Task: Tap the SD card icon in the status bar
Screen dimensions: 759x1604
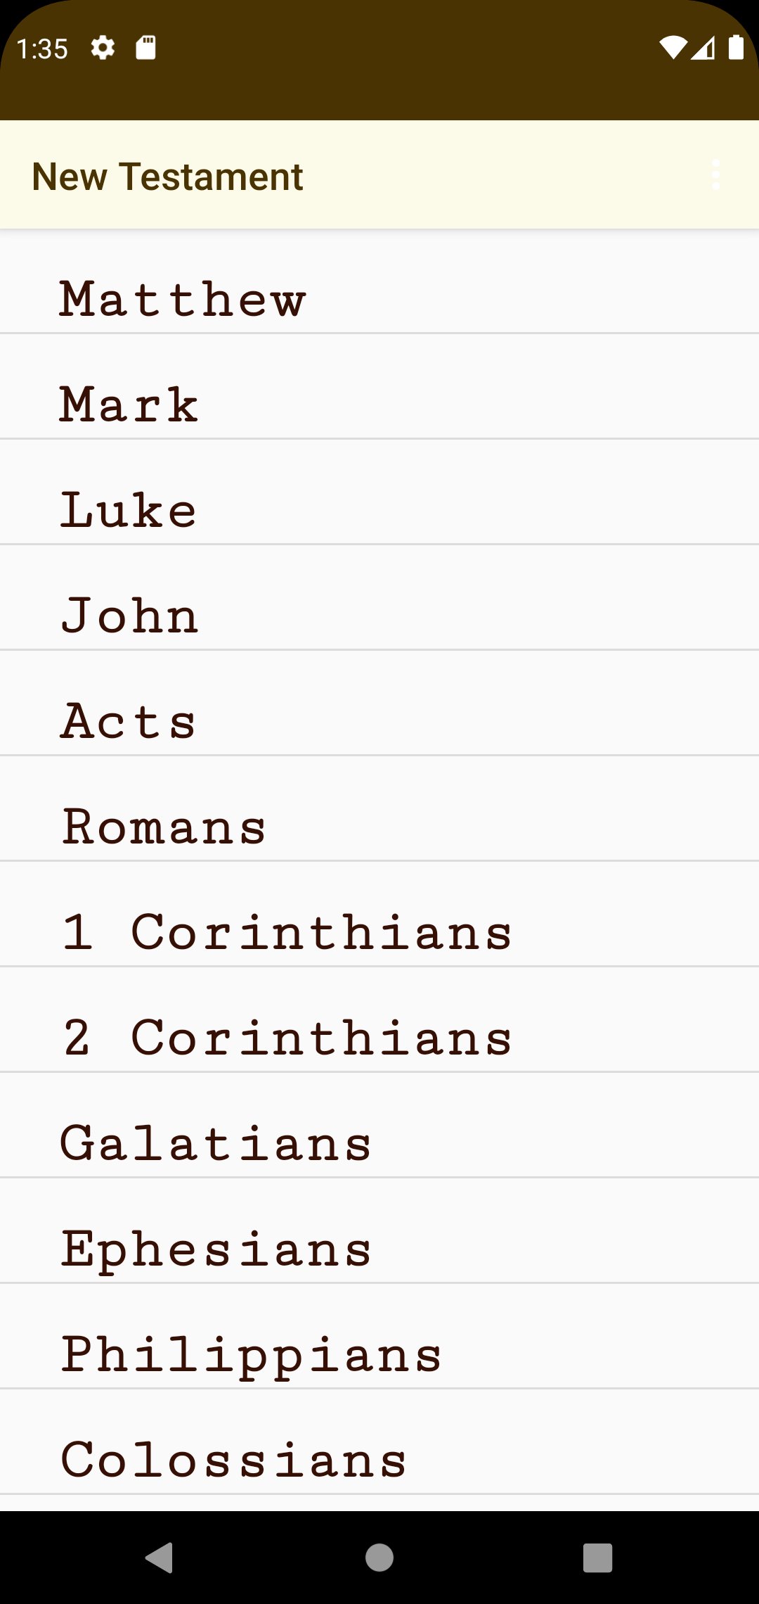Action: [x=146, y=48]
